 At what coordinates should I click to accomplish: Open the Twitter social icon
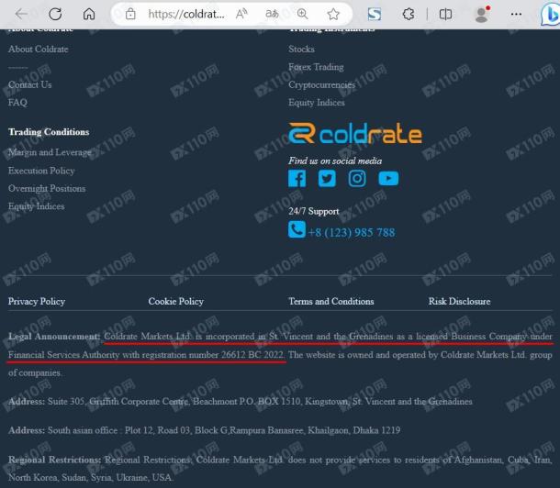(x=327, y=178)
